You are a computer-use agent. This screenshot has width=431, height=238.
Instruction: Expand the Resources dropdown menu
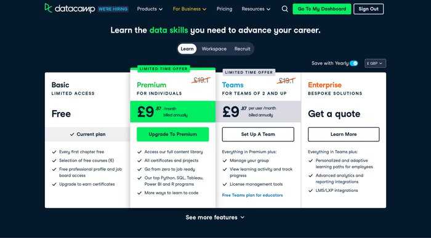pyautogui.click(x=256, y=9)
